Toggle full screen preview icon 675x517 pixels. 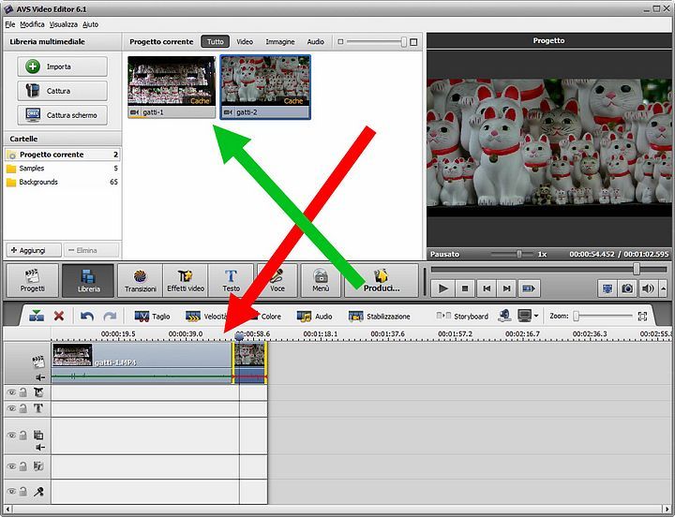point(607,288)
